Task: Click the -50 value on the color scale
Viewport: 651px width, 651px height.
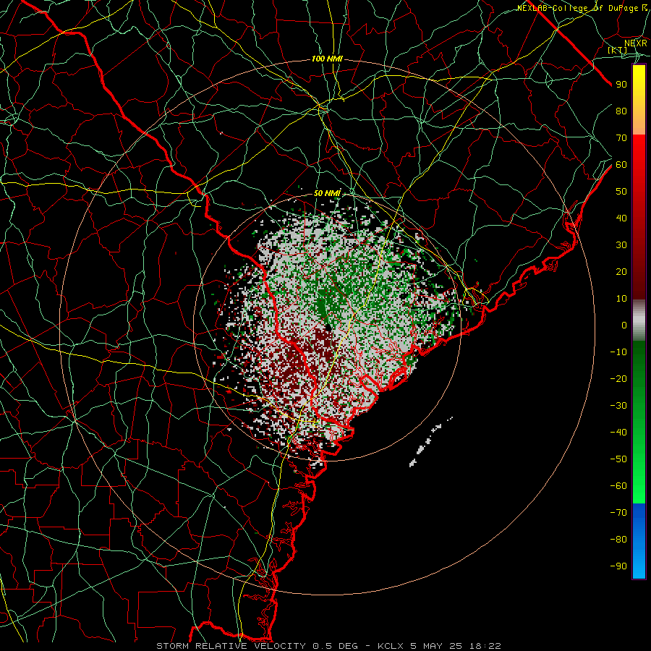Action: point(618,459)
